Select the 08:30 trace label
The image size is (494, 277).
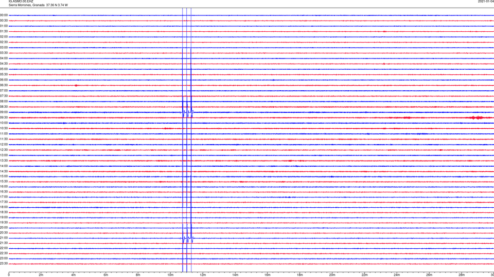pyautogui.click(x=4, y=107)
